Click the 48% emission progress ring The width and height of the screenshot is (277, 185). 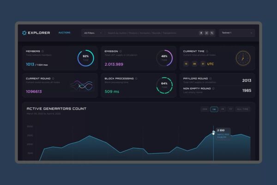164,58
